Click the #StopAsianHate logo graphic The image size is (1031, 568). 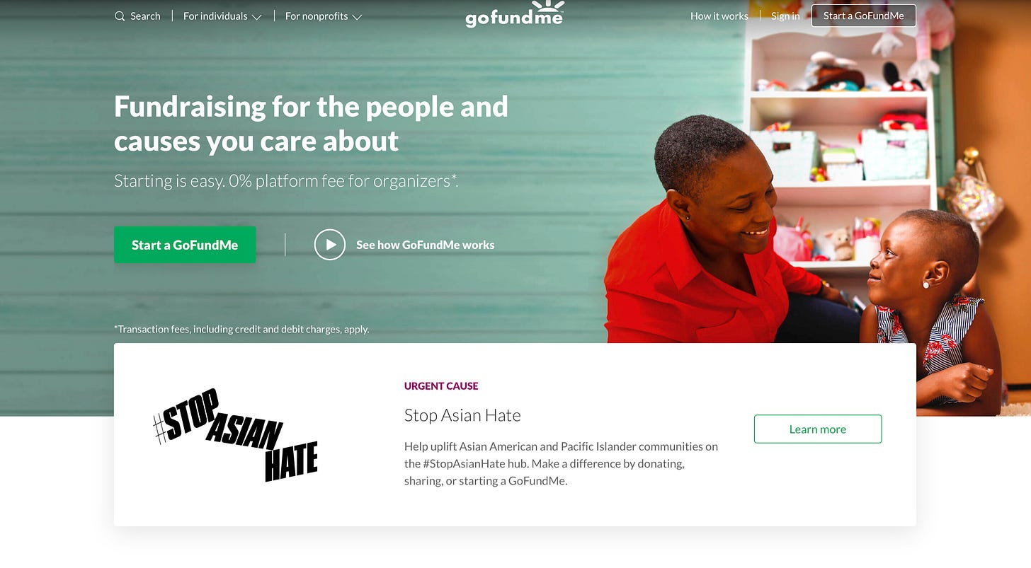(x=236, y=434)
